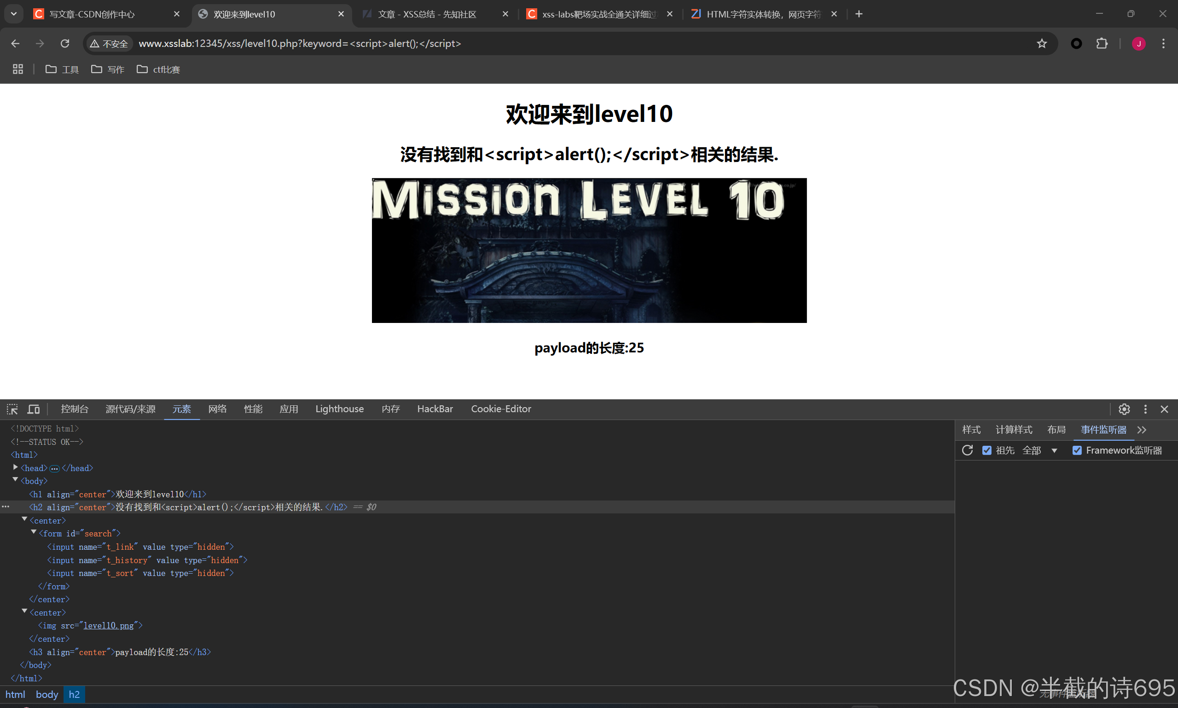Toggle device toolbar emulation icon
This screenshot has height=708, width=1178.
[34, 409]
